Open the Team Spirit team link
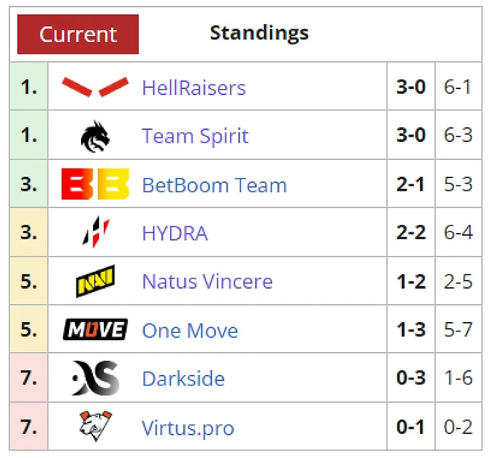 point(195,136)
